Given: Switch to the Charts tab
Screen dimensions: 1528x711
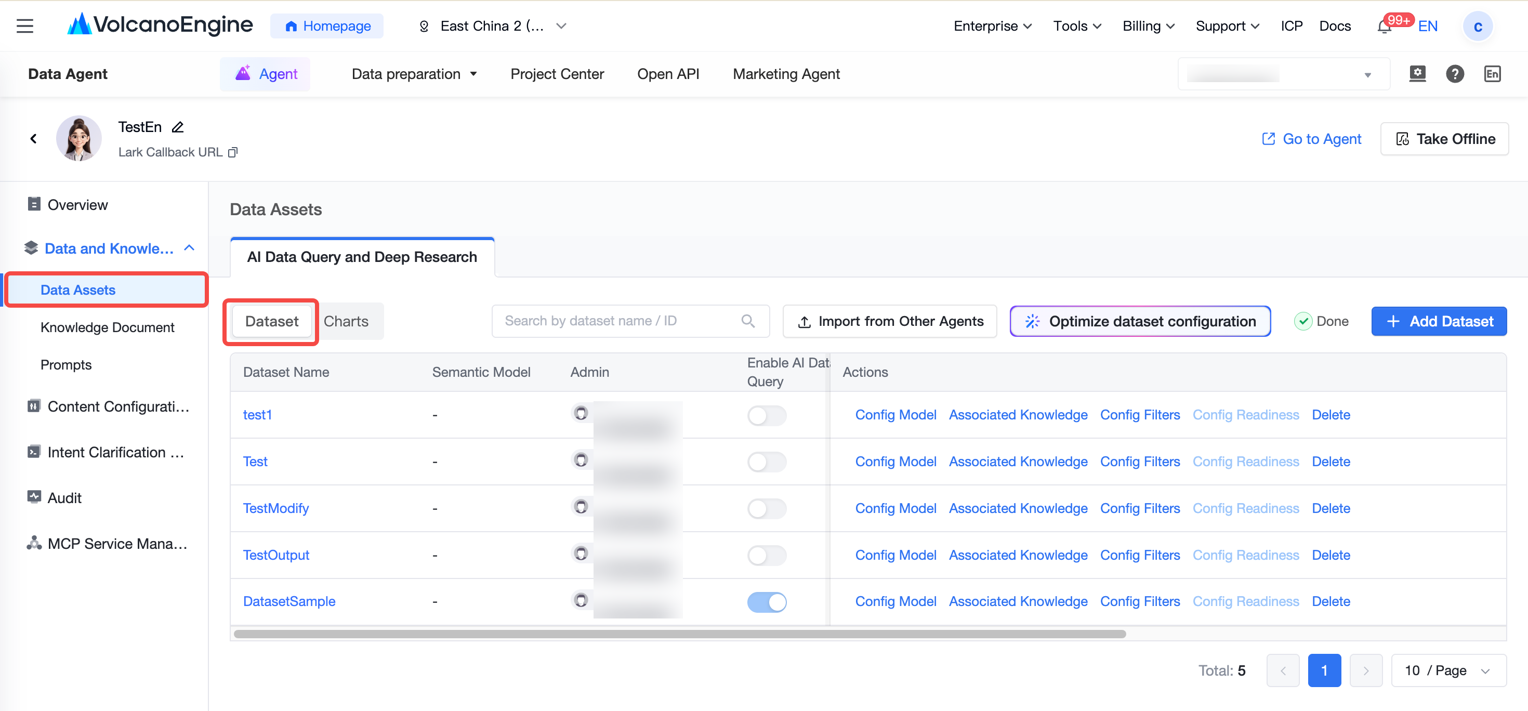Looking at the screenshot, I should tap(346, 321).
